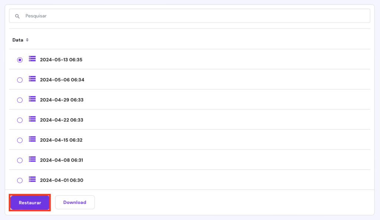The image size is (380, 220).
Task: Click the database icon beside 2024-04-08 06:31
Action: pyautogui.click(x=32, y=159)
